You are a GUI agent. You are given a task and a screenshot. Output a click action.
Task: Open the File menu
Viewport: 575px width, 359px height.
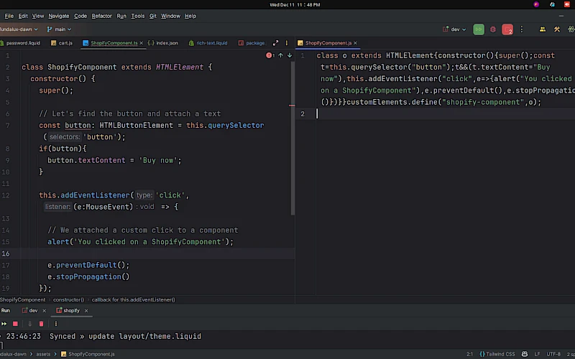pos(9,16)
